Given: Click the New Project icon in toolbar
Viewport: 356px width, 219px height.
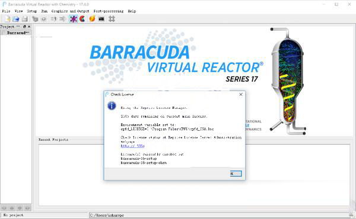Looking at the screenshot, I should 7,19.
